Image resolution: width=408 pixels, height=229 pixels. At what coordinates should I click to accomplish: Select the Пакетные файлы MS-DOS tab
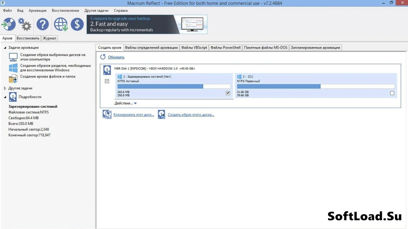pos(266,48)
